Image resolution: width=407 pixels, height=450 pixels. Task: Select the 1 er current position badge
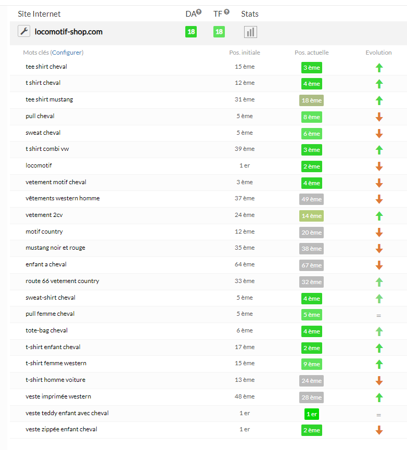click(311, 414)
